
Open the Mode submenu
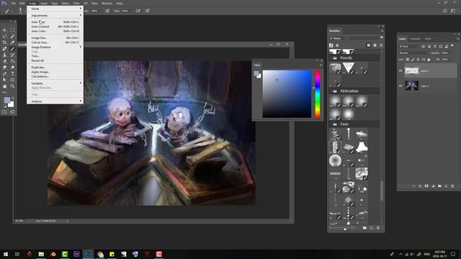tap(55, 9)
